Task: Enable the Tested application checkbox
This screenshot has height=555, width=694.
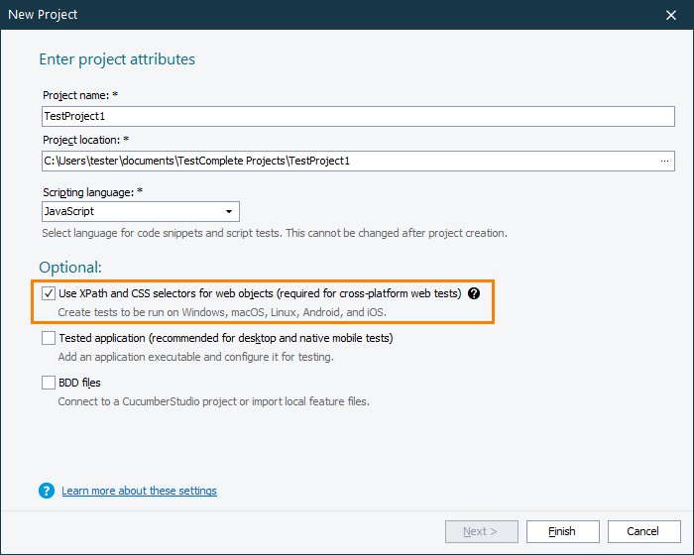Action: 50,338
